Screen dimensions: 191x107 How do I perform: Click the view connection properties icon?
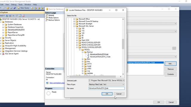[47, 83]
